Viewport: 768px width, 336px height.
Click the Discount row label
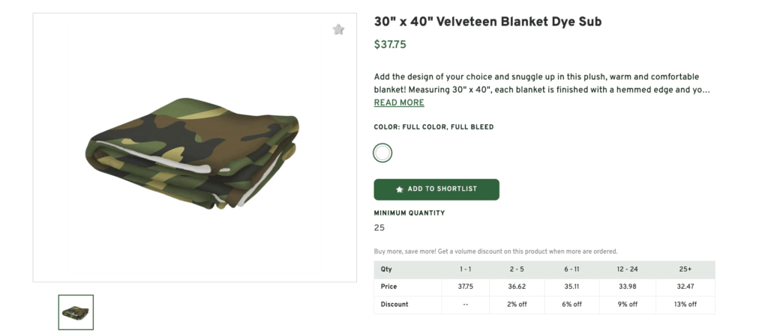point(394,305)
